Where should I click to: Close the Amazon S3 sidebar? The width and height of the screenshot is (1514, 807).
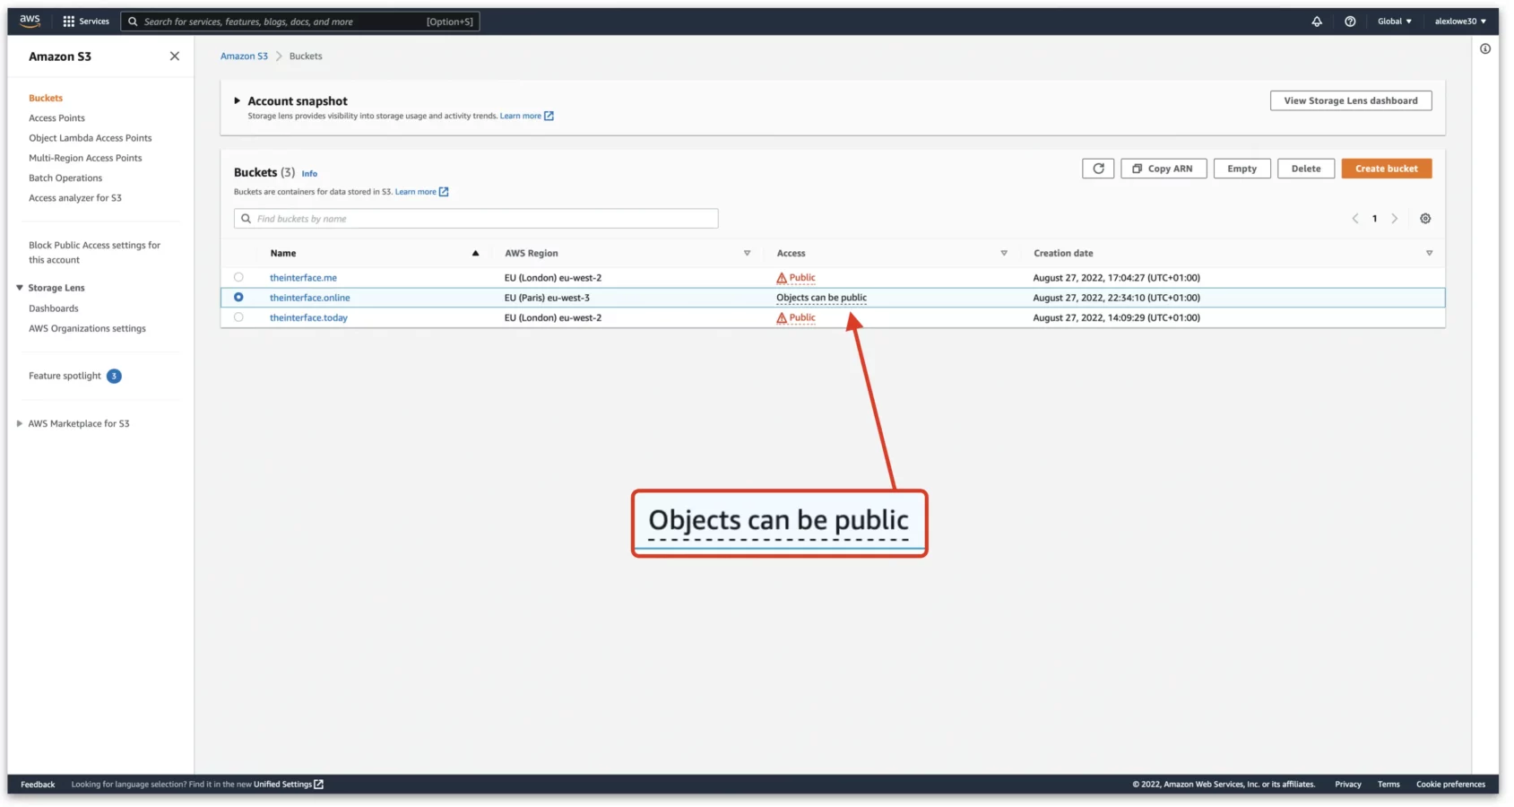175,56
